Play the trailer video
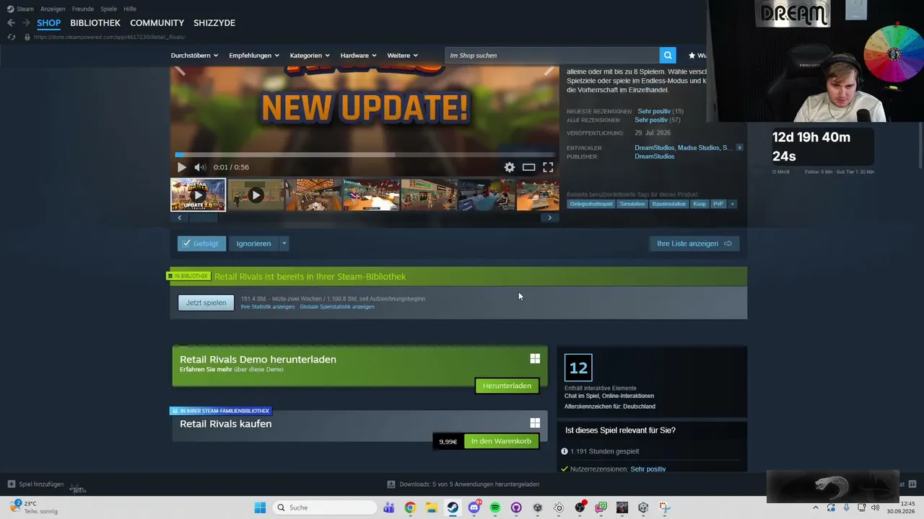Viewport: 924px width, 519px height. (x=181, y=167)
